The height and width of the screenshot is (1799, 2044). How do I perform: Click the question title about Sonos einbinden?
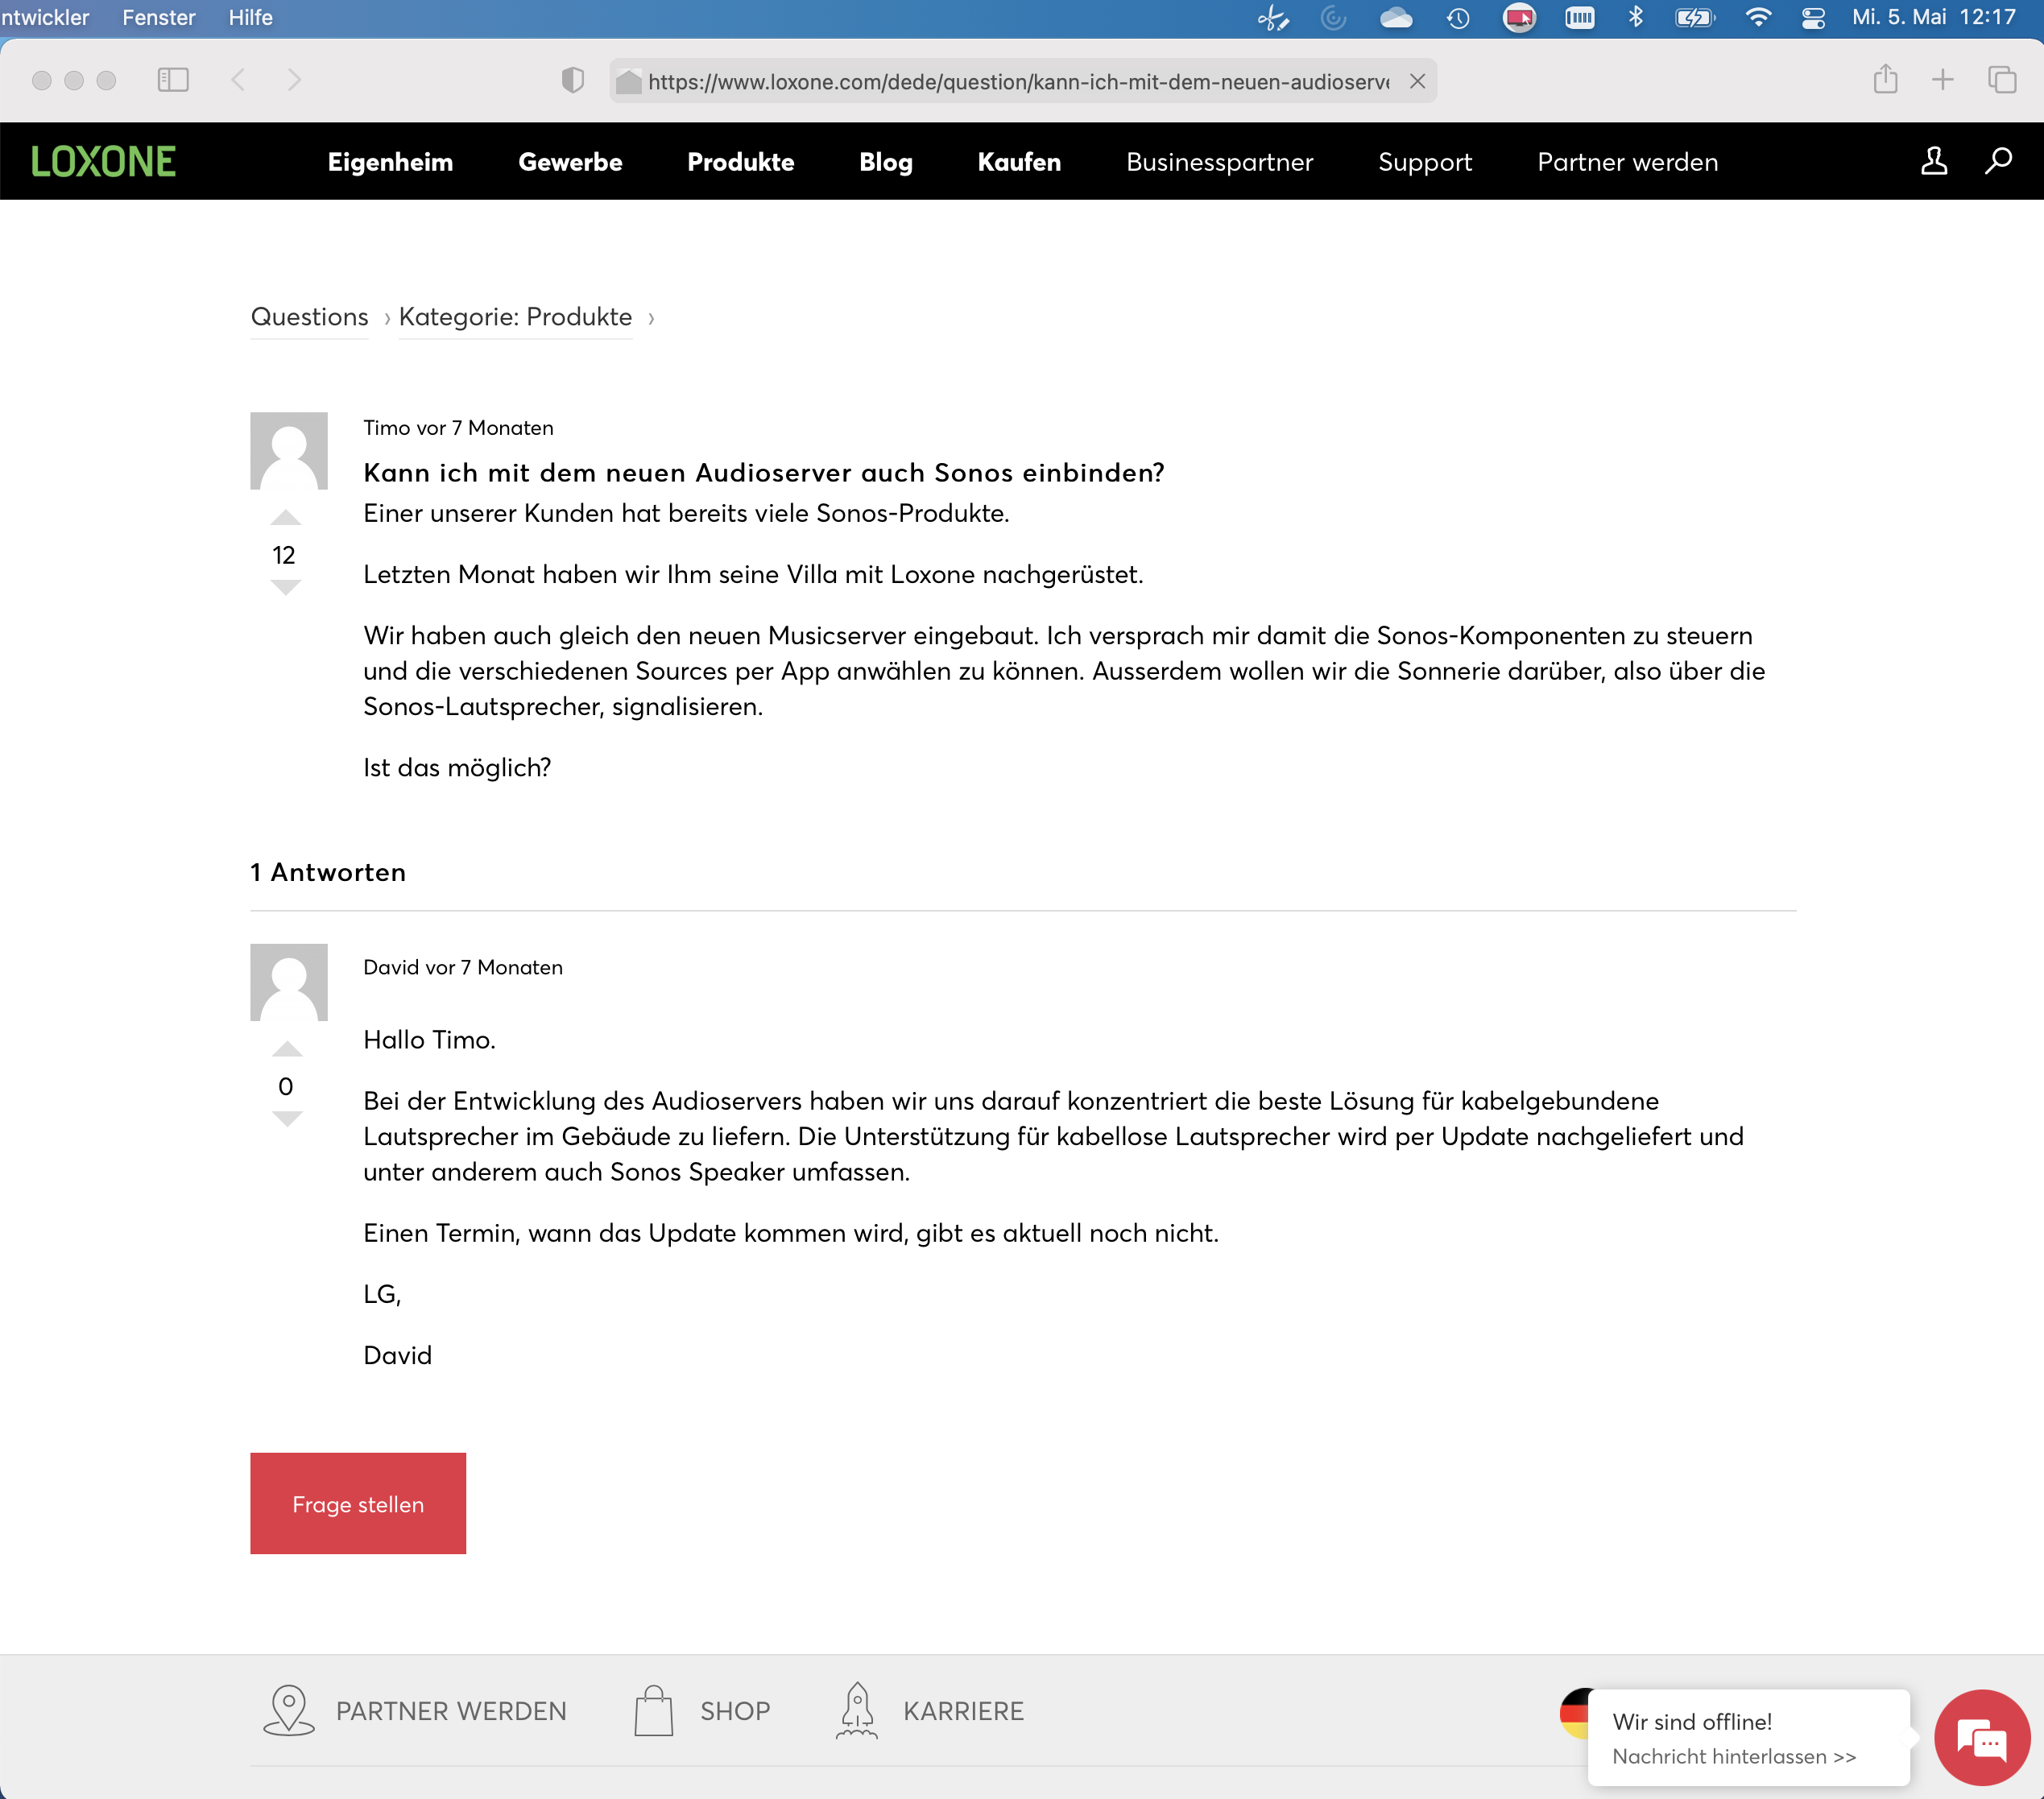tap(764, 472)
